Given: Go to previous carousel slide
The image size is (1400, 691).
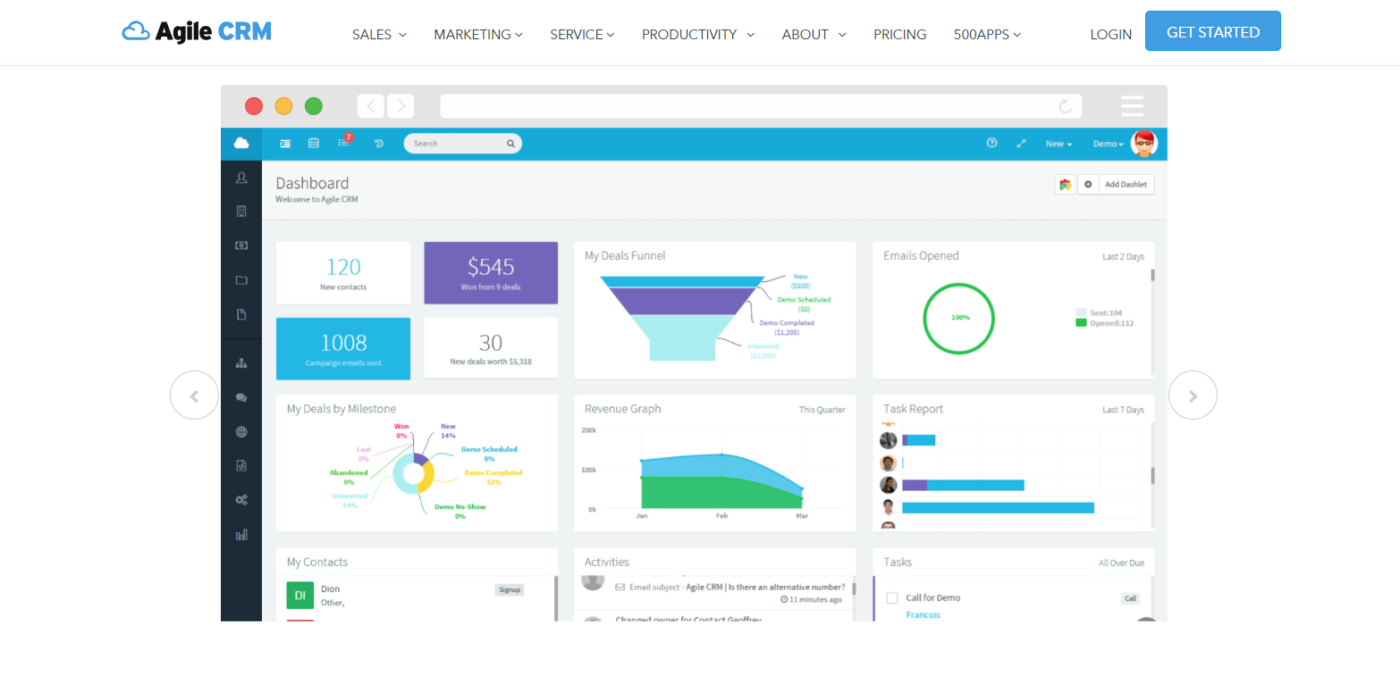Looking at the screenshot, I should 194,395.
